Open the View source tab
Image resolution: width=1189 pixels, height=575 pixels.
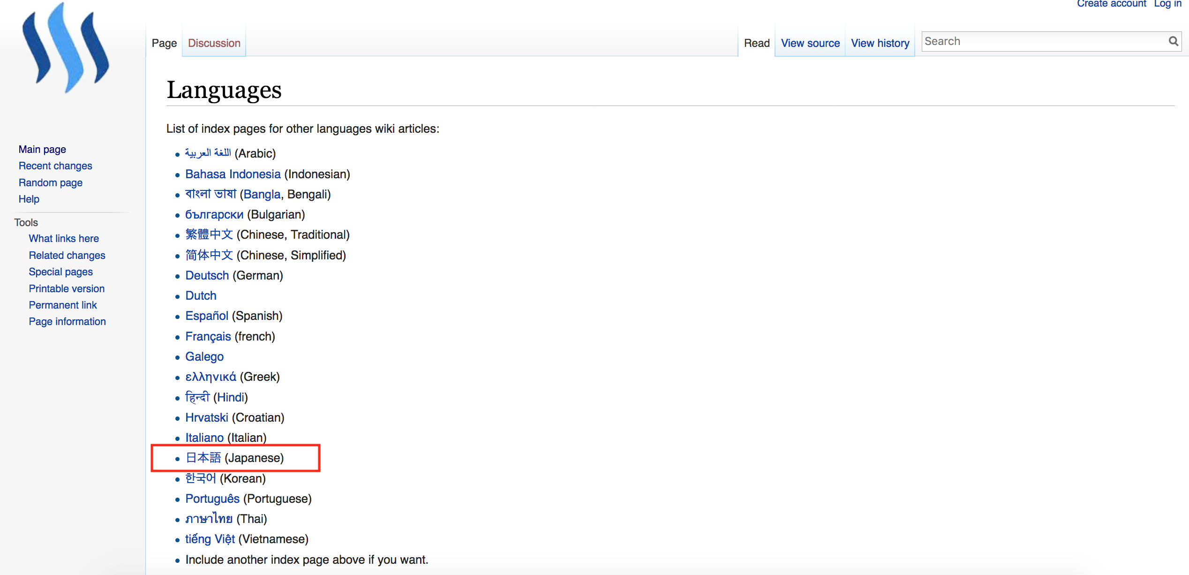[x=810, y=43]
